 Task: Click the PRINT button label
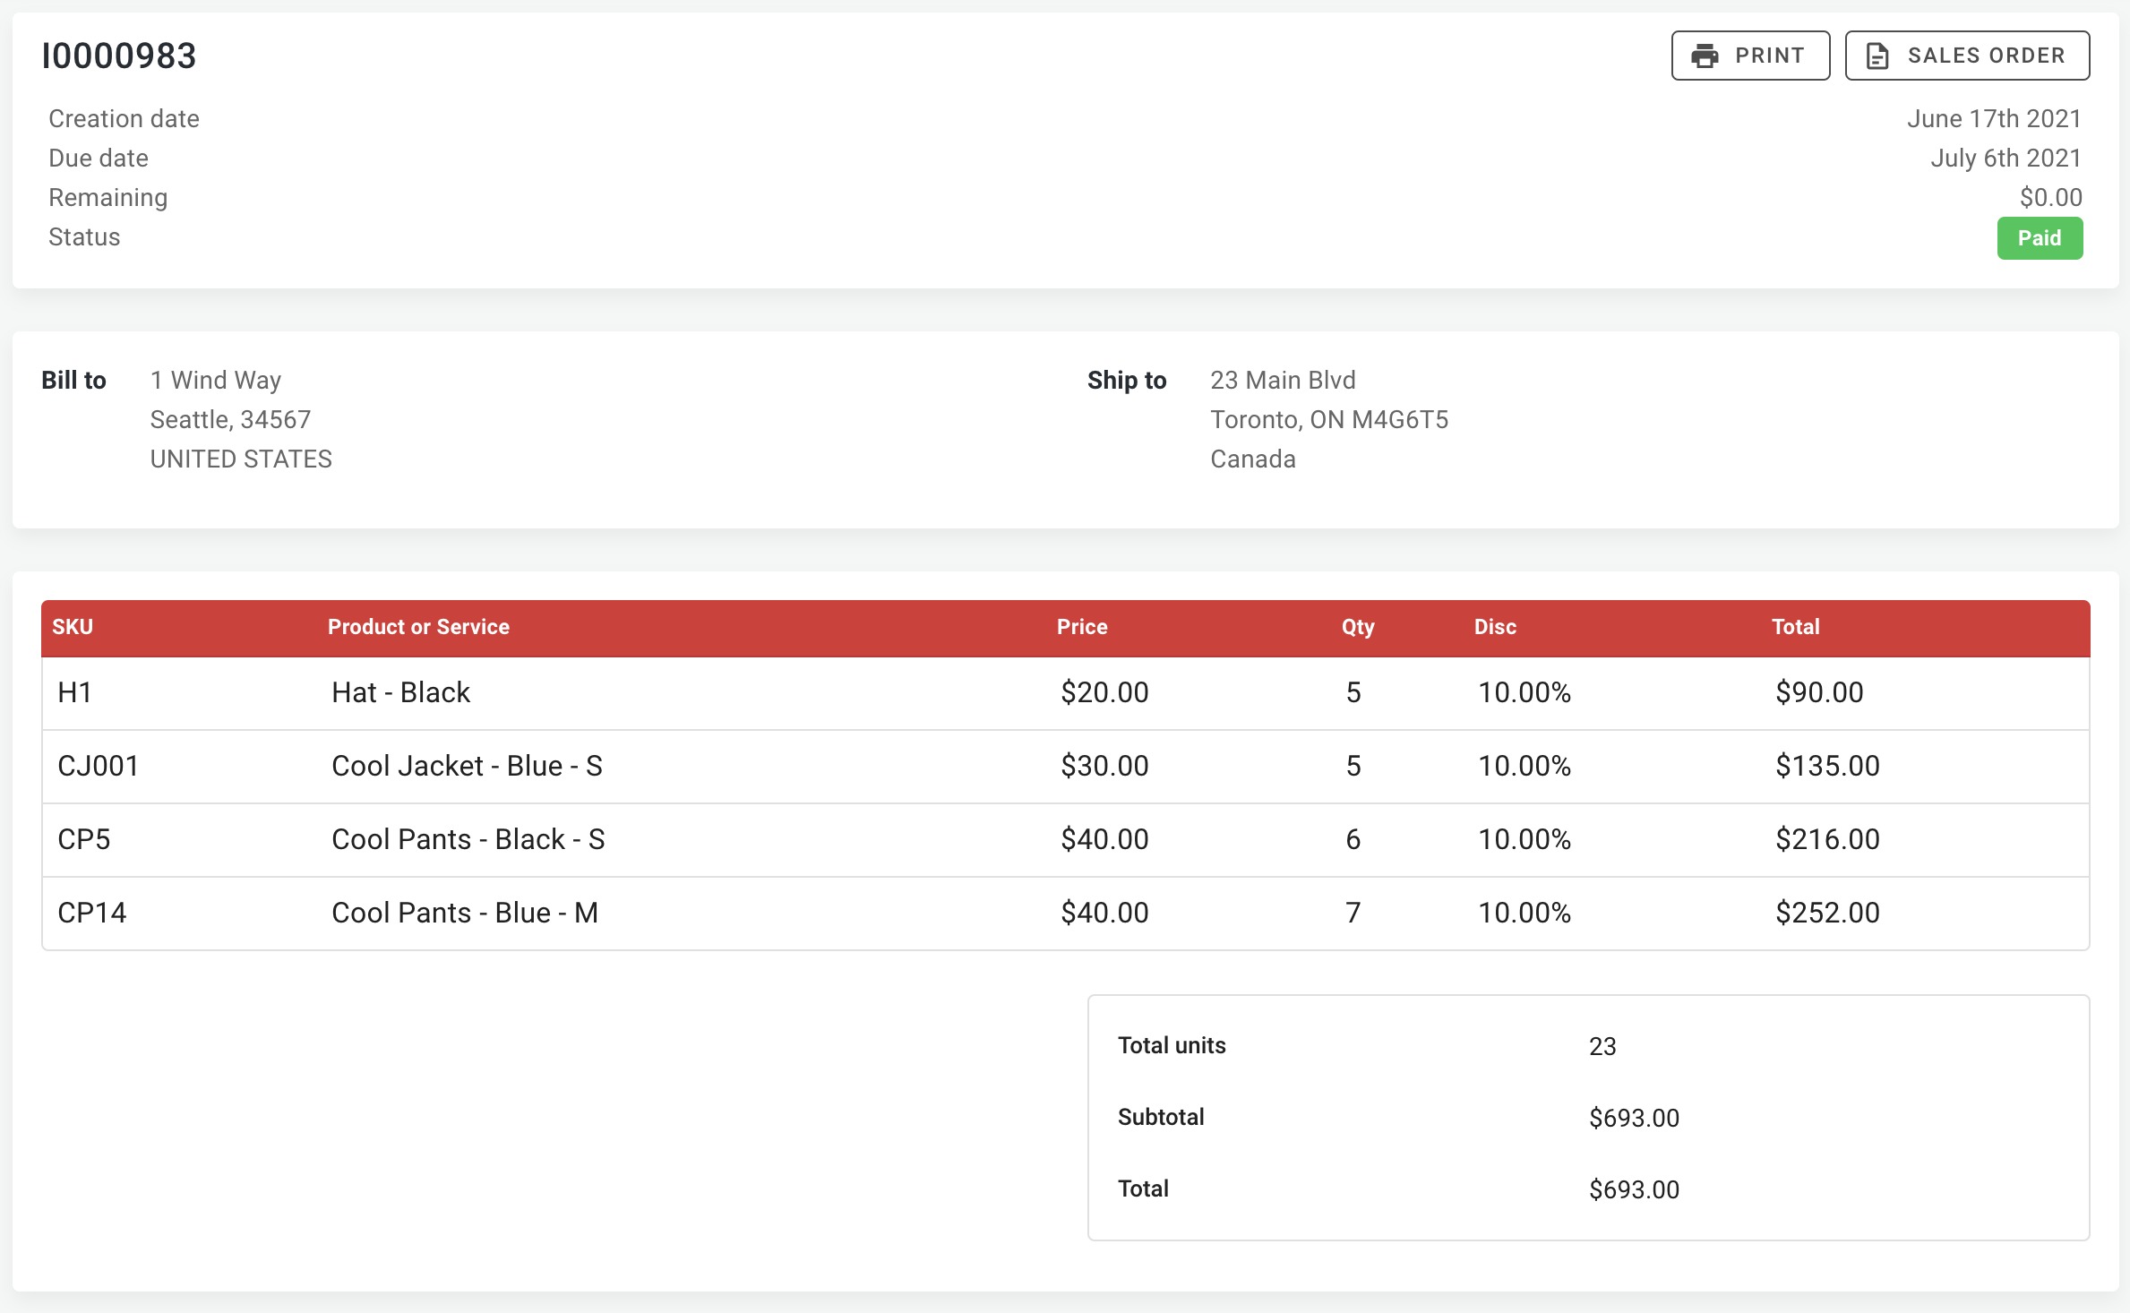point(1769,56)
